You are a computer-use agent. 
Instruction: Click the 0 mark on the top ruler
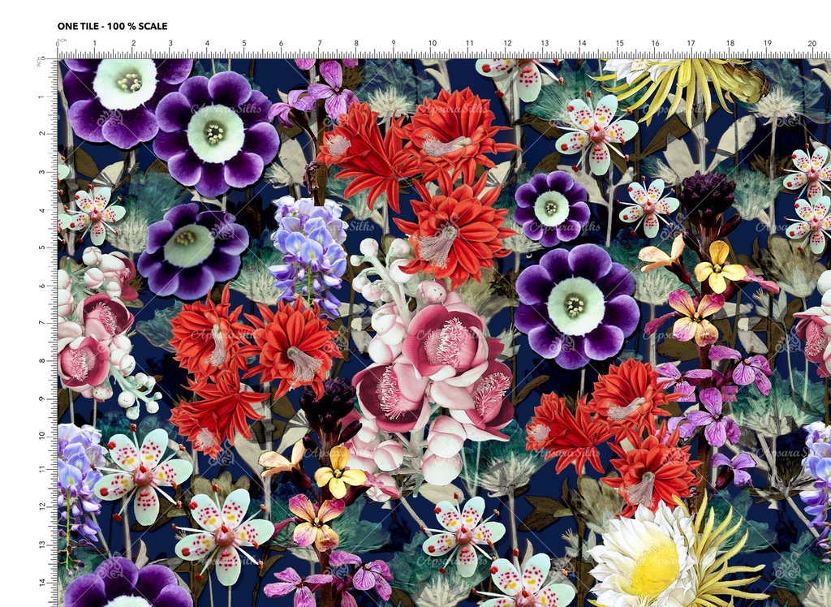point(58,43)
